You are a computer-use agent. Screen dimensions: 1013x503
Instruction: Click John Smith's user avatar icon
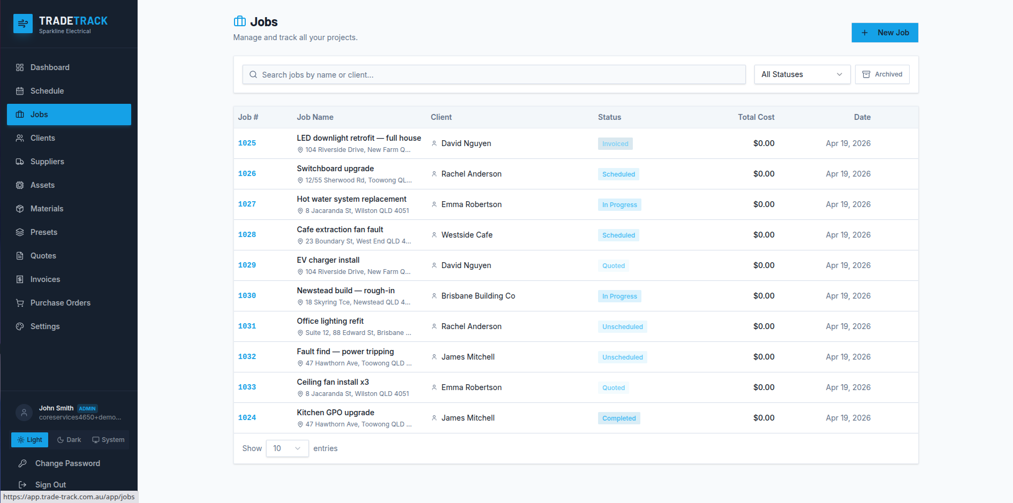[24, 413]
